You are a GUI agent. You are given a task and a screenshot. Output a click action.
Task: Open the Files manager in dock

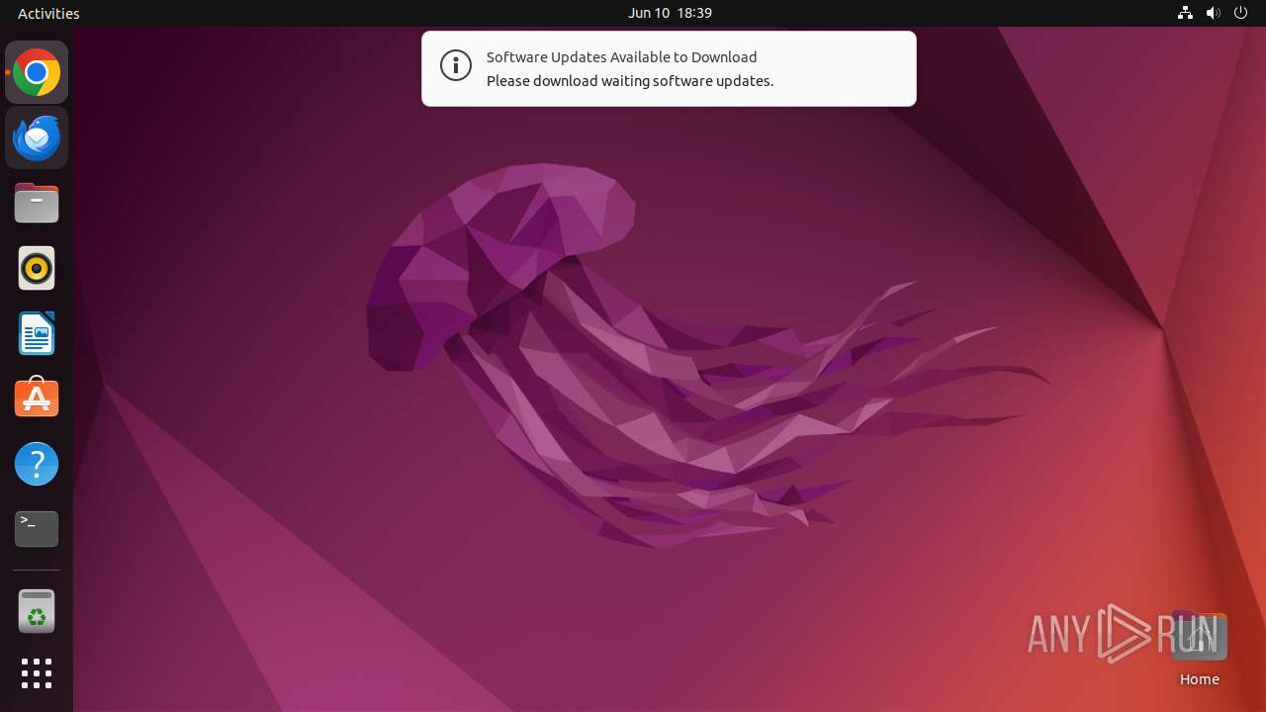tap(37, 203)
